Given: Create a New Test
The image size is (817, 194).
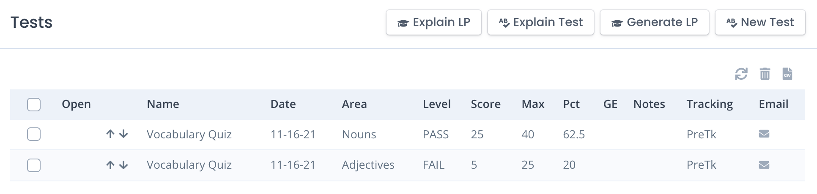Looking at the screenshot, I should click(x=760, y=22).
